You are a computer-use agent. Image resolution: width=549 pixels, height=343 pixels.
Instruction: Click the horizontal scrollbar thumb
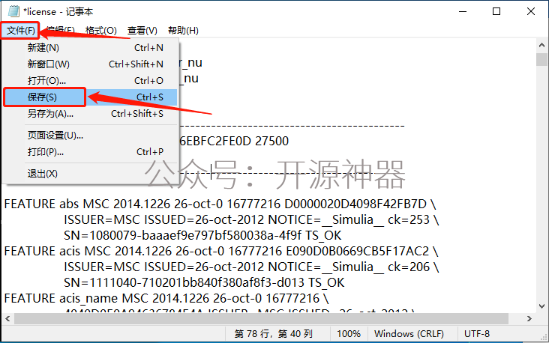pos(261,318)
